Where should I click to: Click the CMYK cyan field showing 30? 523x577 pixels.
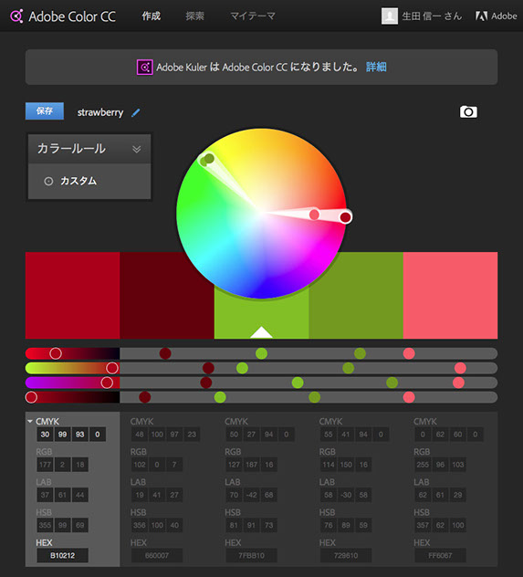[45, 435]
